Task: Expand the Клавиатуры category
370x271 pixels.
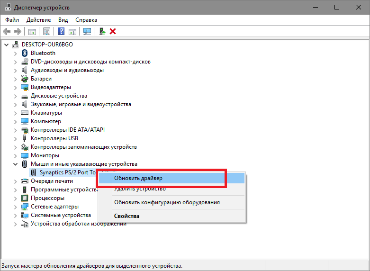Action: [16, 113]
